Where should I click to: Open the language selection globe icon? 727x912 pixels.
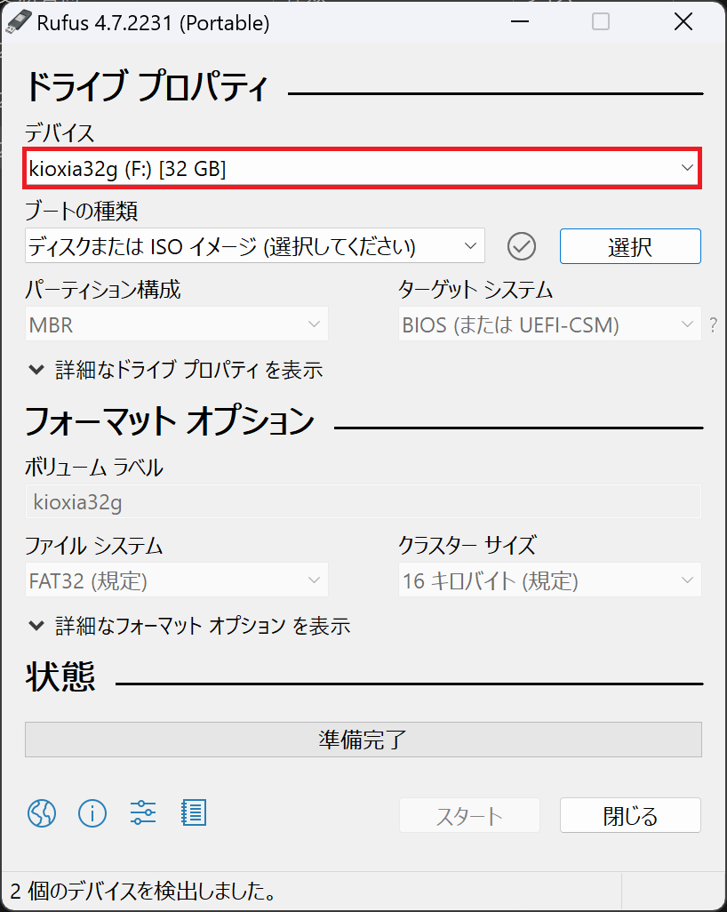42,812
